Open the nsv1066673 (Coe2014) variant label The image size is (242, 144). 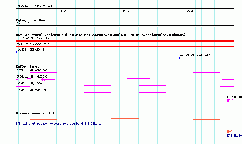coord(33,38)
